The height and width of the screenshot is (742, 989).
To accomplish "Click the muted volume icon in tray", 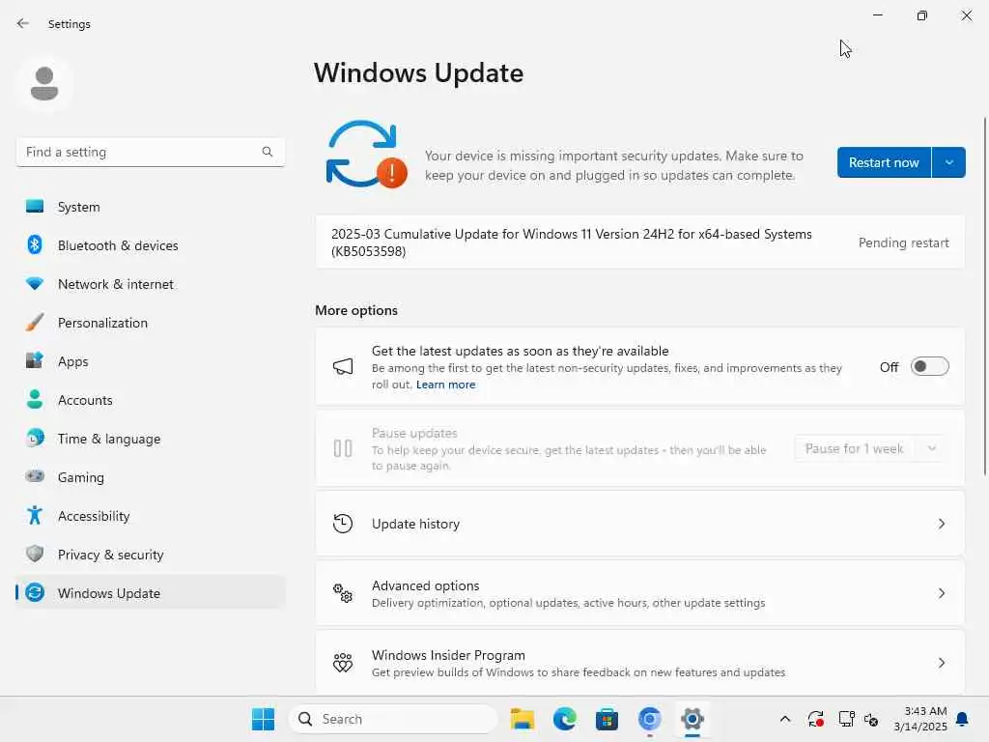I will tap(872, 719).
